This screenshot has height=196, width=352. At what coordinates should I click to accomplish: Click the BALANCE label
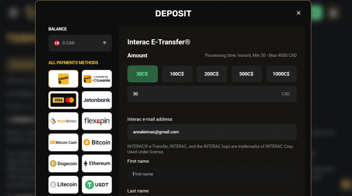tap(58, 29)
